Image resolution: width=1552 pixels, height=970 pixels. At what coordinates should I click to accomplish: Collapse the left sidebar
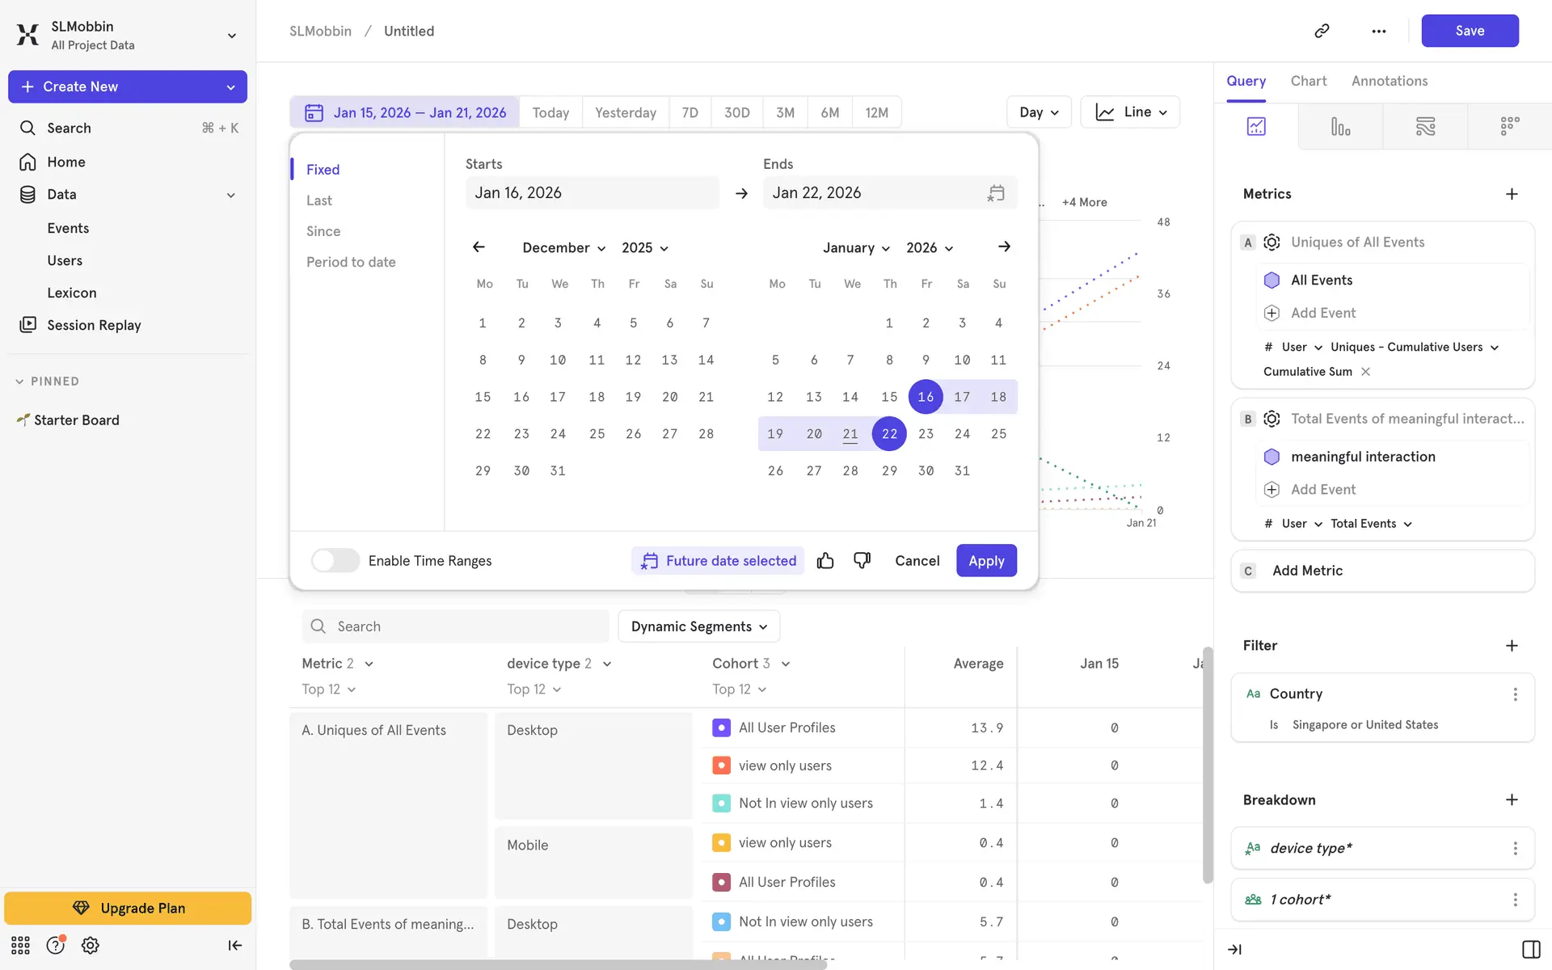234,945
